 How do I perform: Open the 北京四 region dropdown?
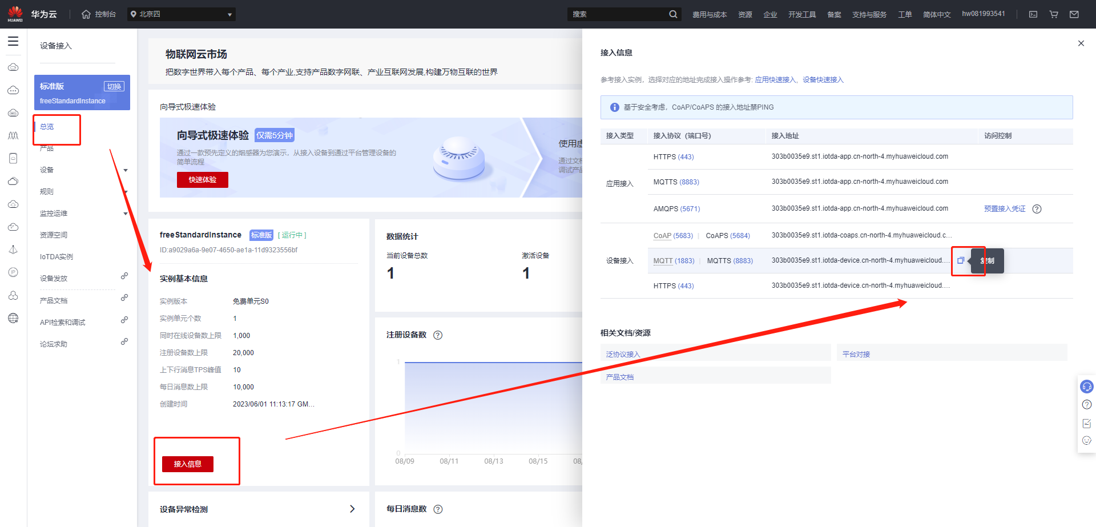tap(182, 14)
